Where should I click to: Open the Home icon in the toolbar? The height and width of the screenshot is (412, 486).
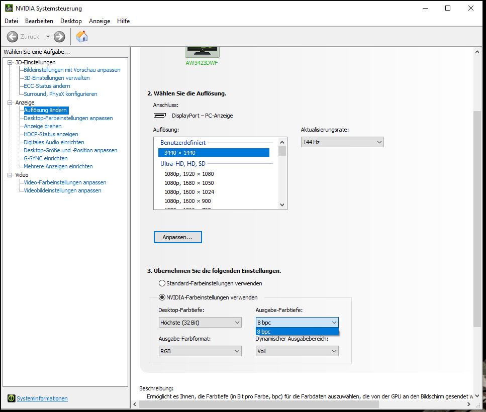(82, 36)
